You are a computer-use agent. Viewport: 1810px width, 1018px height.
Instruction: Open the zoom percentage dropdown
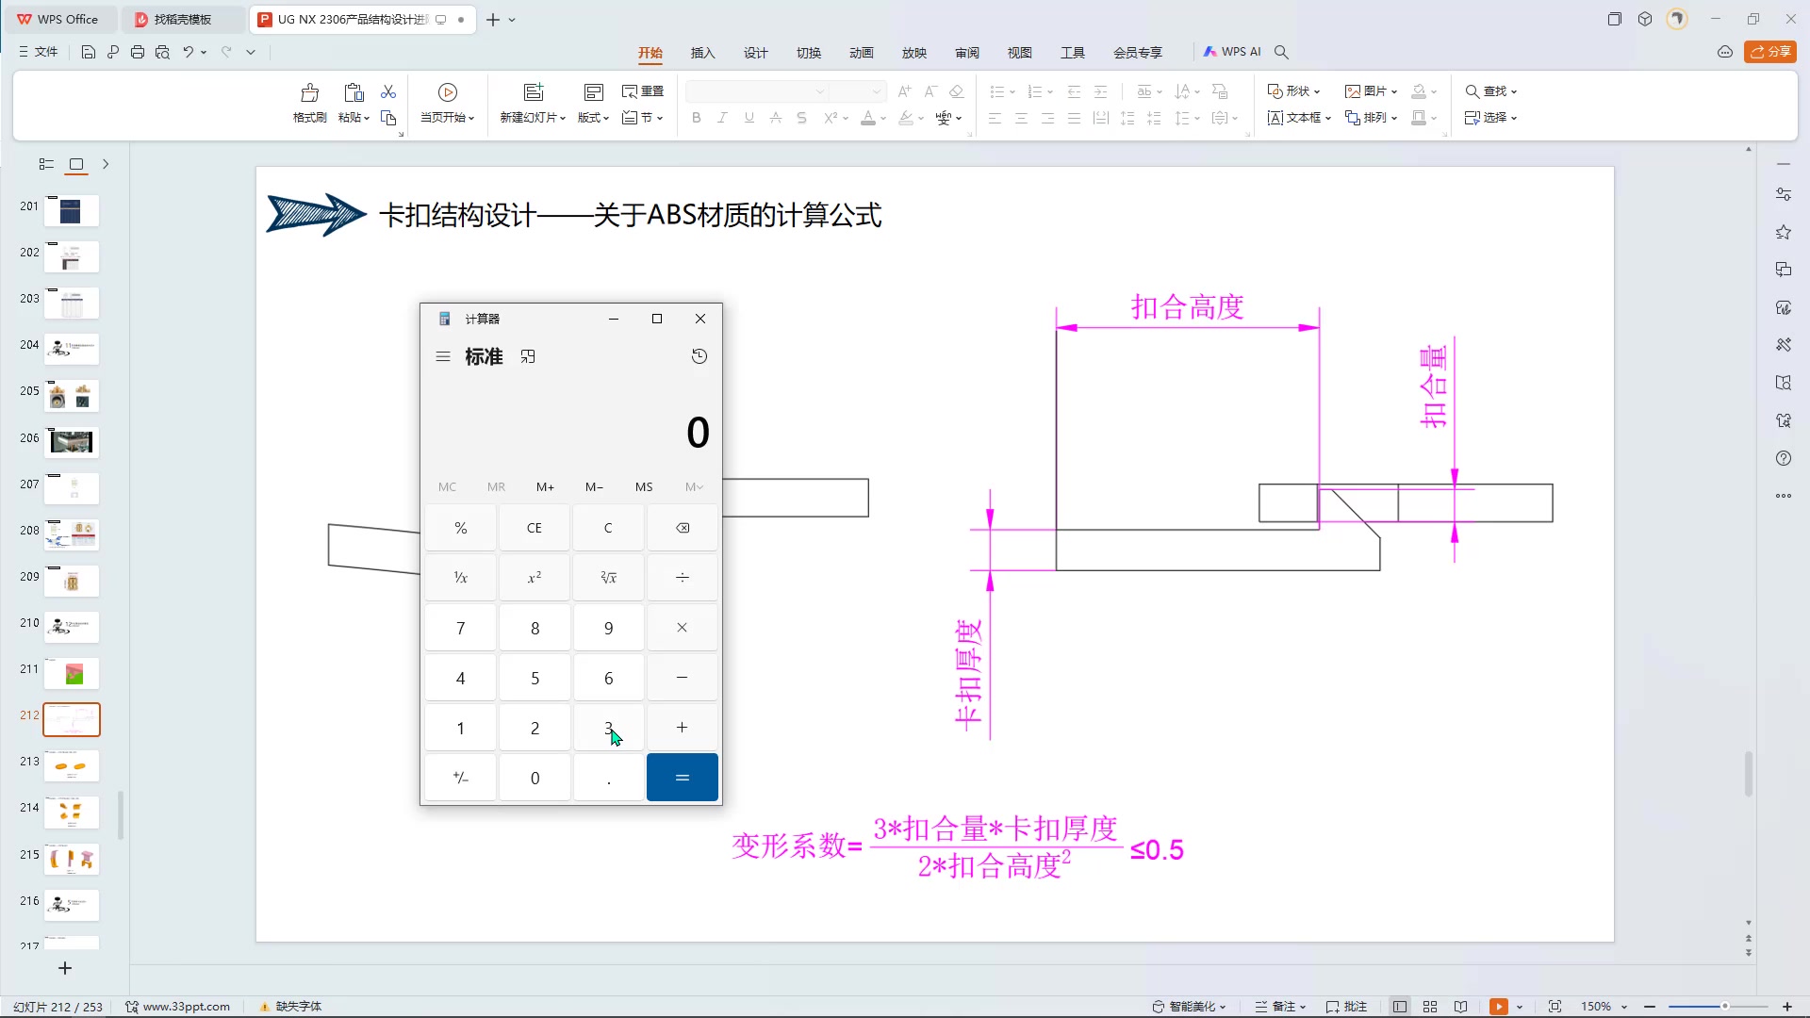(x=1604, y=1006)
